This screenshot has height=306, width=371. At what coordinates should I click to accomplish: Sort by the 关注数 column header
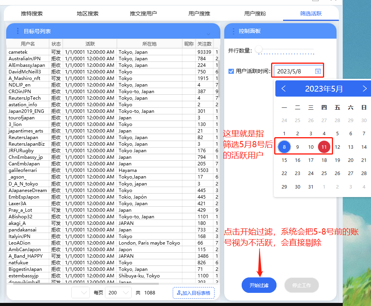(204, 44)
